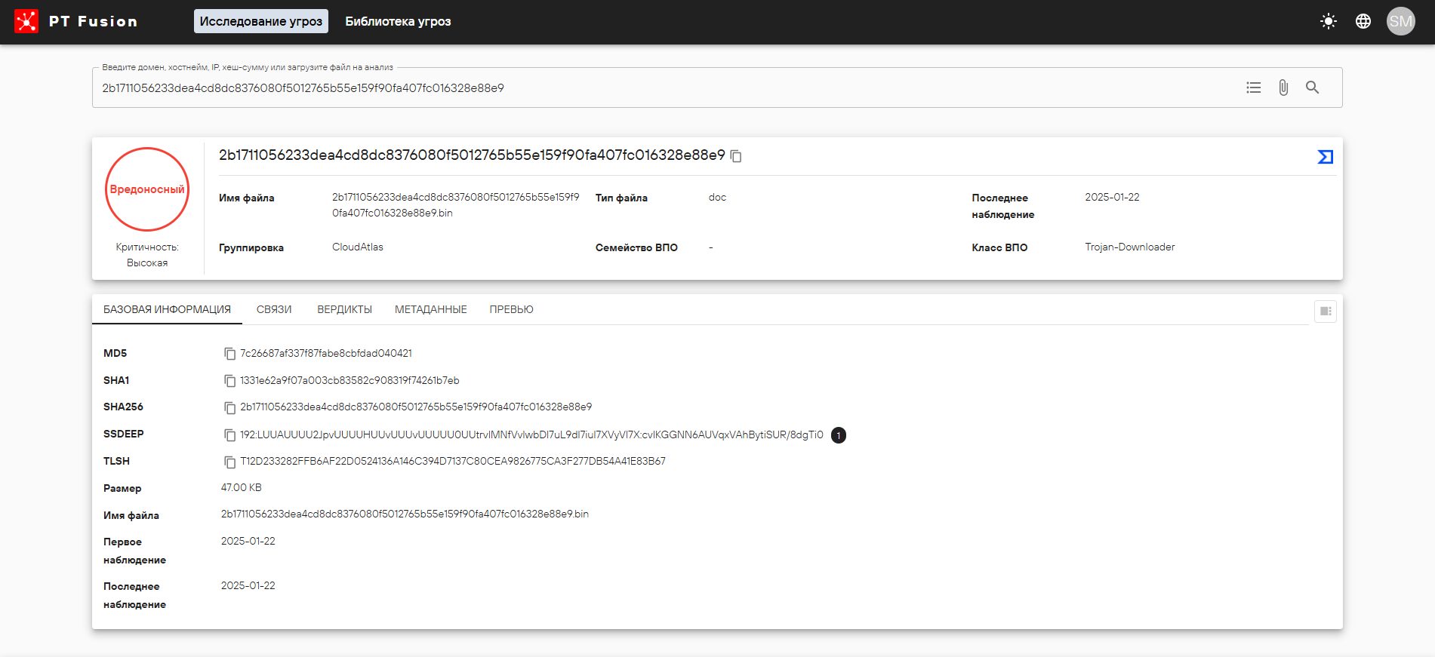Image resolution: width=1435 pixels, height=657 pixels.
Task: Switch to the СВЯЗИ tab
Action: coord(273,309)
